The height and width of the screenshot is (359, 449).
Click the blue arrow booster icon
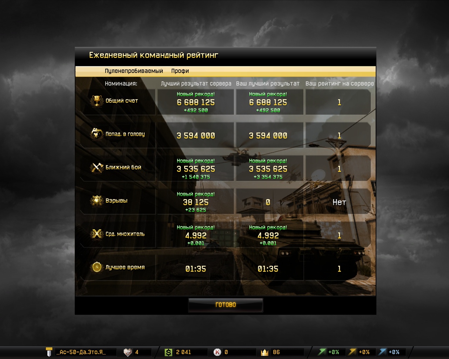click(x=383, y=352)
